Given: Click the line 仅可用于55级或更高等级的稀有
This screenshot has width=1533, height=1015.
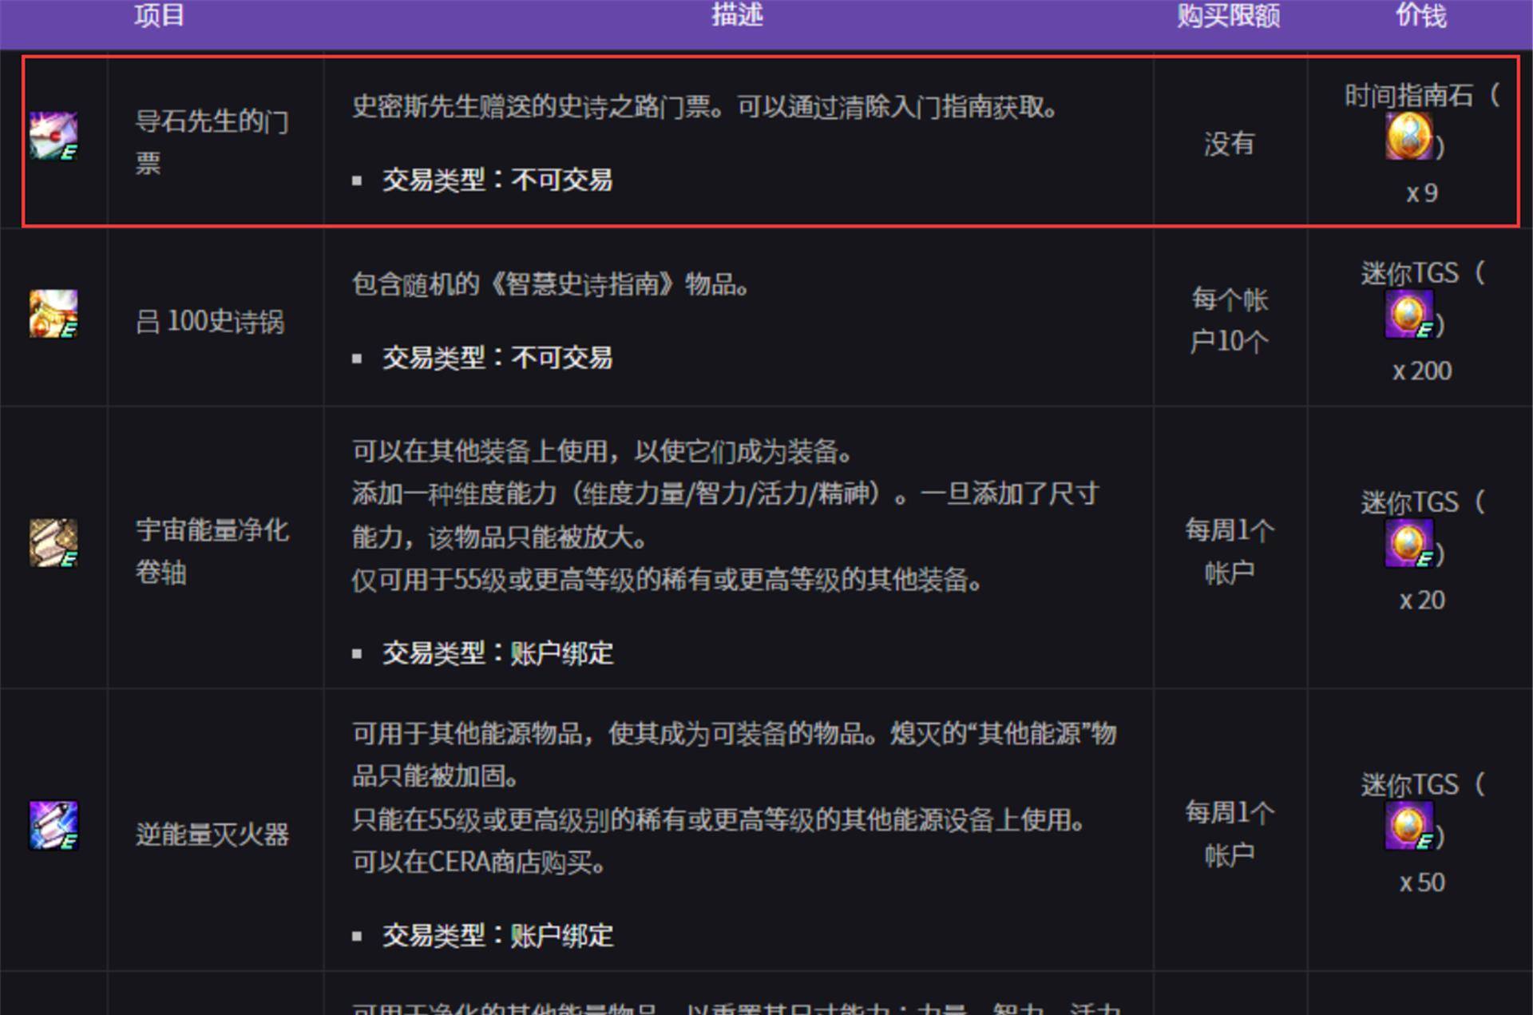Looking at the screenshot, I should point(667,580).
